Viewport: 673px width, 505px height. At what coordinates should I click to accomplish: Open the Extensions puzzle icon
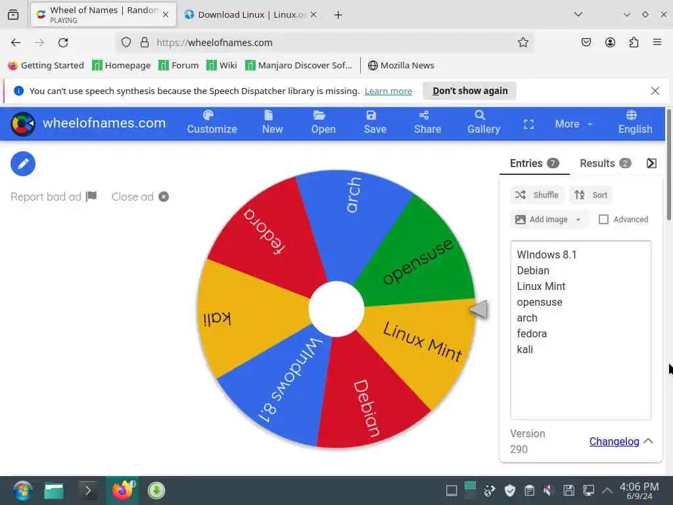[x=634, y=42]
